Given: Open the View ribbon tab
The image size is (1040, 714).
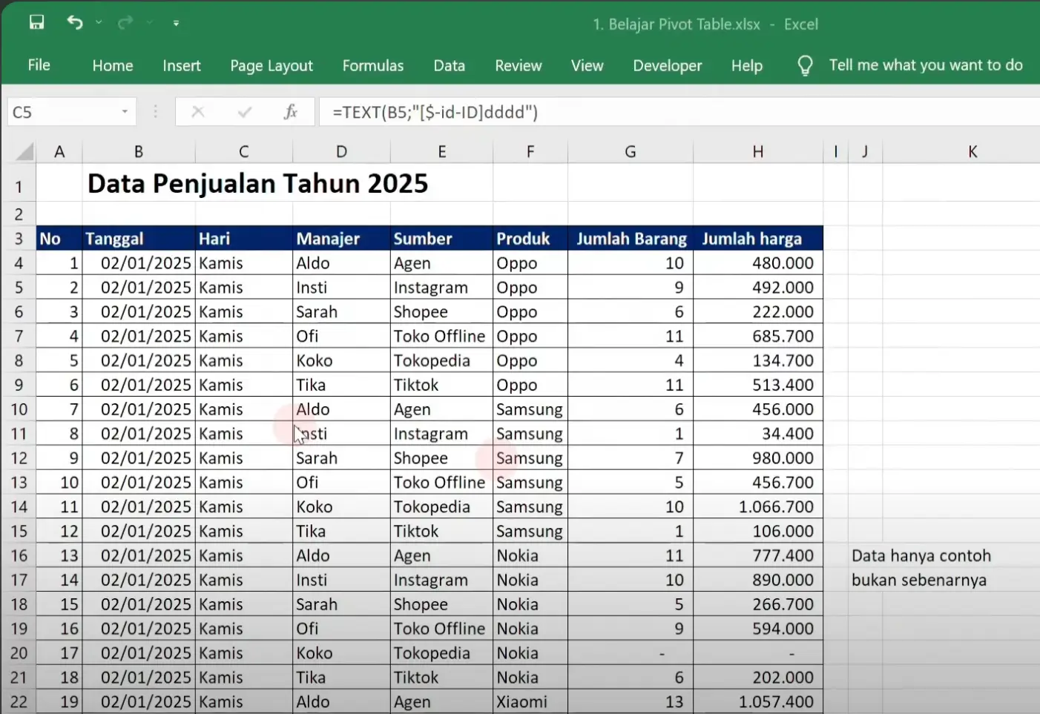Looking at the screenshot, I should click(587, 65).
